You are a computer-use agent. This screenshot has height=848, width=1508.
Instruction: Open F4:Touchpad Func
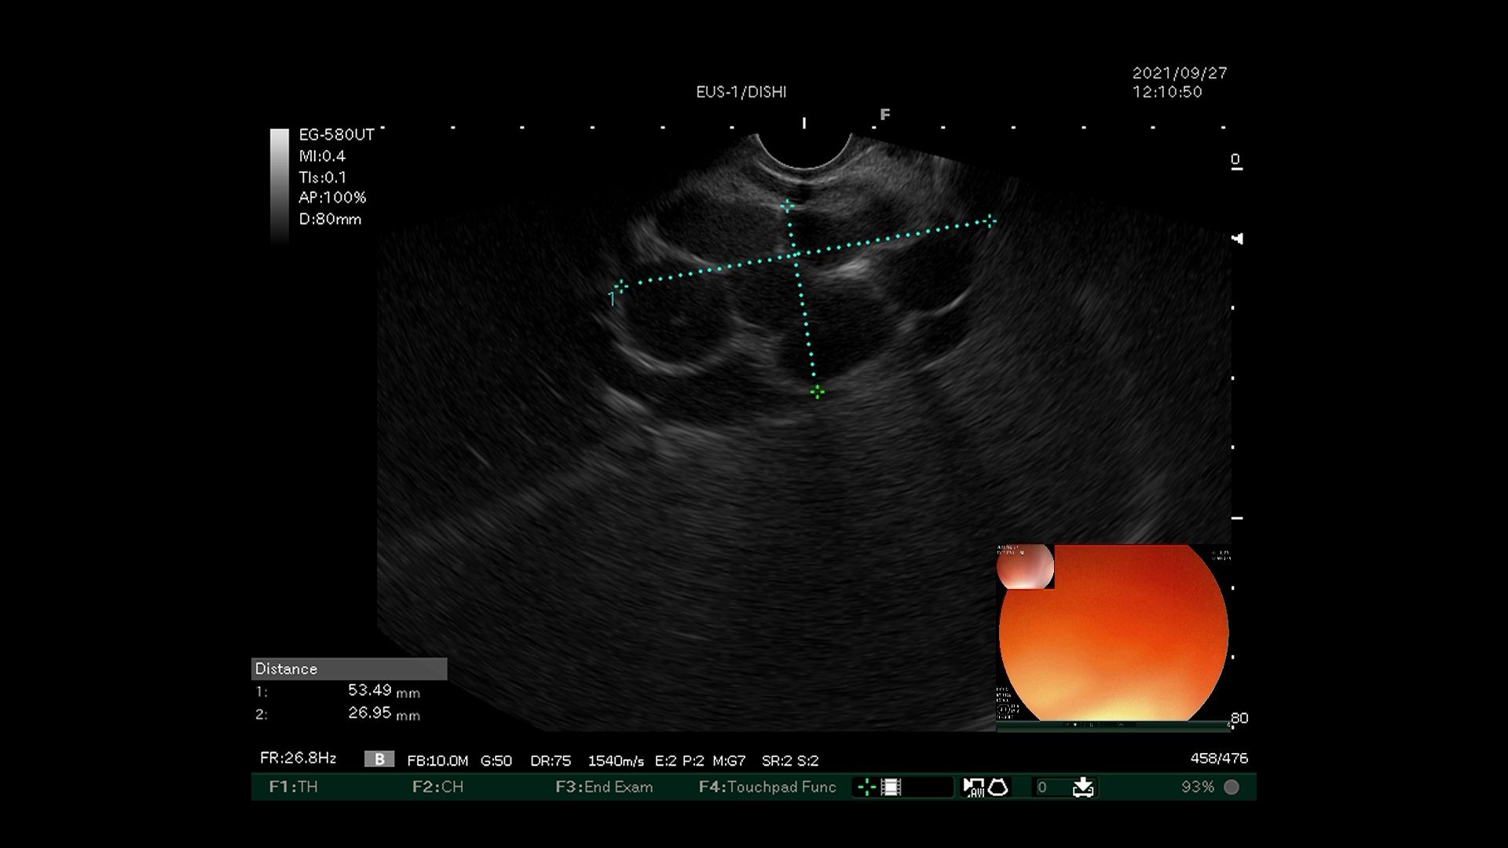(x=767, y=787)
